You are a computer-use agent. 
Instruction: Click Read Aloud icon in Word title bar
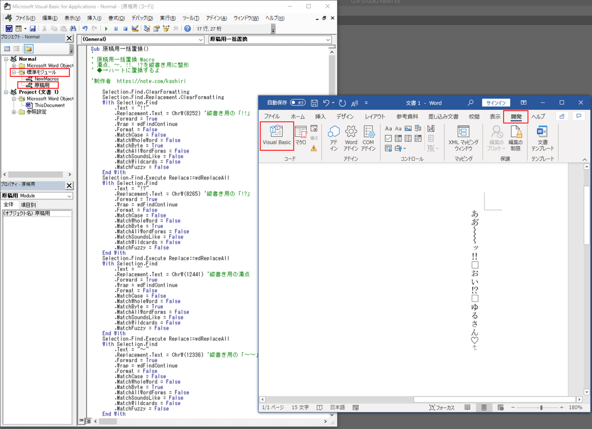pyautogui.click(x=354, y=103)
